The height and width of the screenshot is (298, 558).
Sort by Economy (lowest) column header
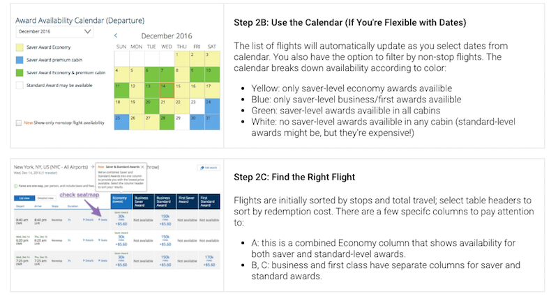click(121, 201)
